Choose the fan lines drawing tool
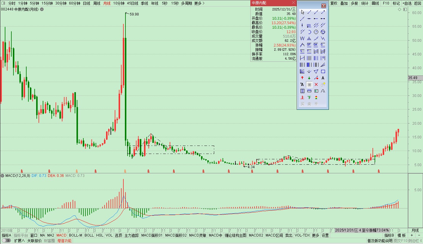 [302, 71]
